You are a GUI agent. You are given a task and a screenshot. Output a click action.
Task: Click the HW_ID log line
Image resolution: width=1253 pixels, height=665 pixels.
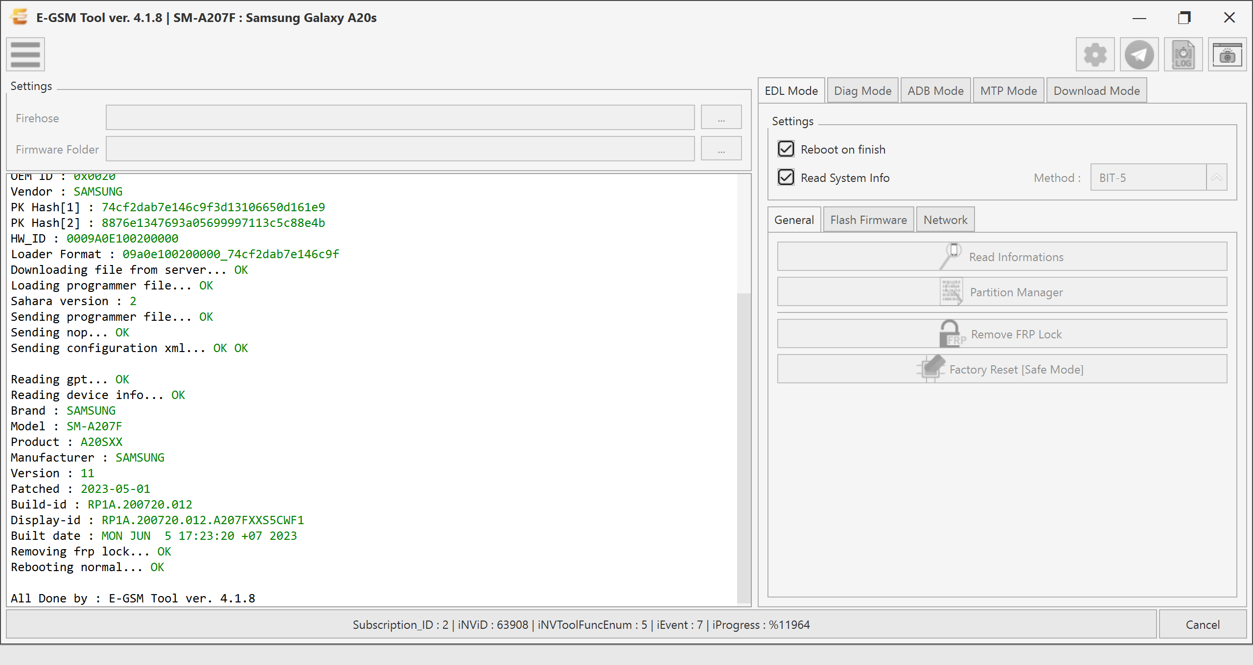pyautogui.click(x=95, y=239)
